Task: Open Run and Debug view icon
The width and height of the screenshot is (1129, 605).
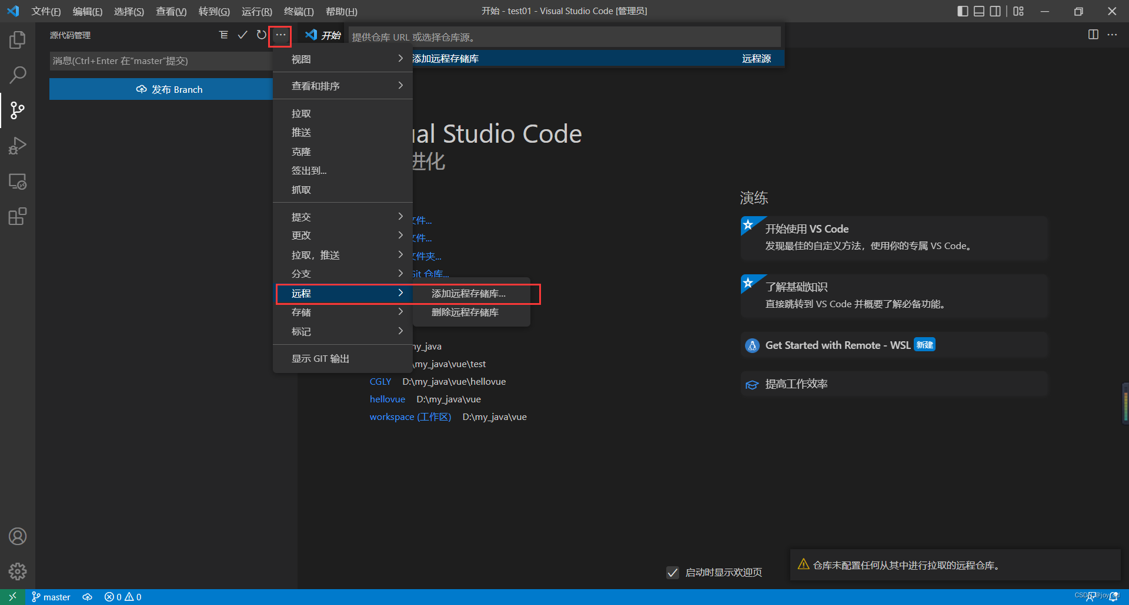Action: point(18,146)
